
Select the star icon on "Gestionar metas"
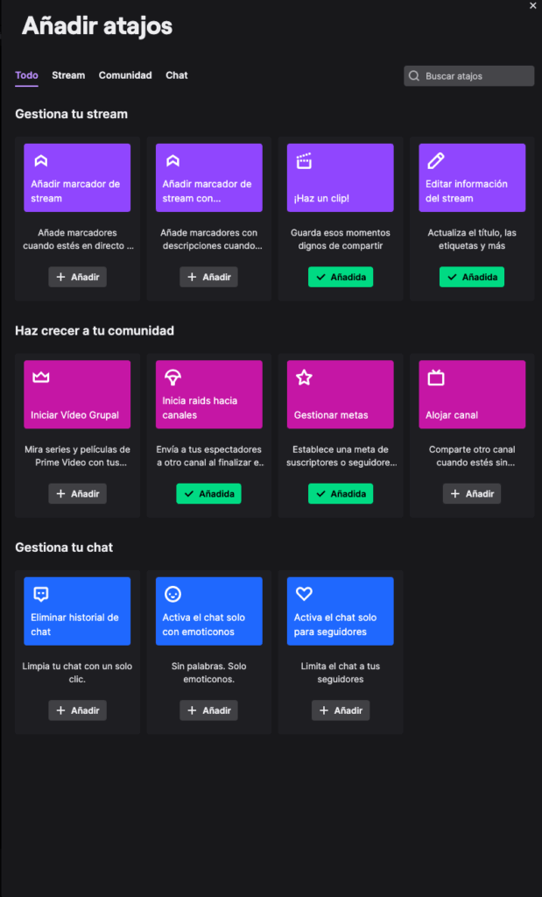tap(304, 378)
